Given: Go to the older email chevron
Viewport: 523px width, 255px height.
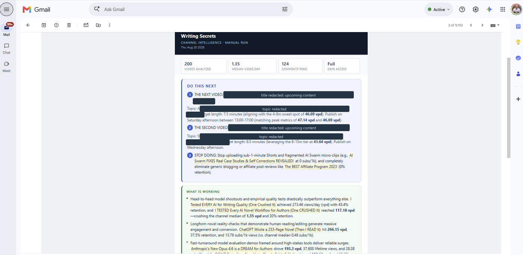Looking at the screenshot, I should click(x=482, y=25).
